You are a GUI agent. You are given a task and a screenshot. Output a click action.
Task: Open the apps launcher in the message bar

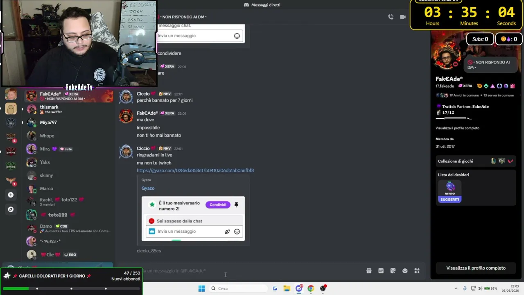click(417, 271)
